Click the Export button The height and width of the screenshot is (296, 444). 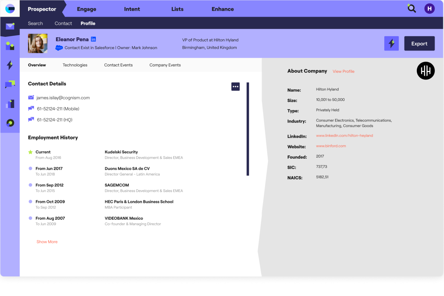coord(419,44)
